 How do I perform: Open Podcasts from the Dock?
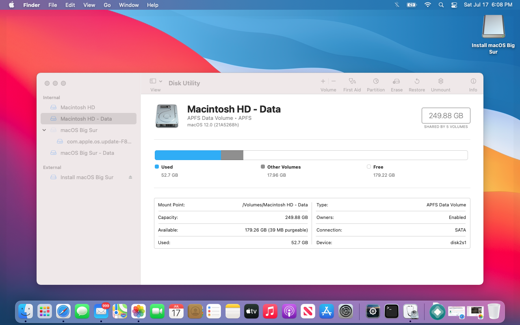tap(289, 312)
